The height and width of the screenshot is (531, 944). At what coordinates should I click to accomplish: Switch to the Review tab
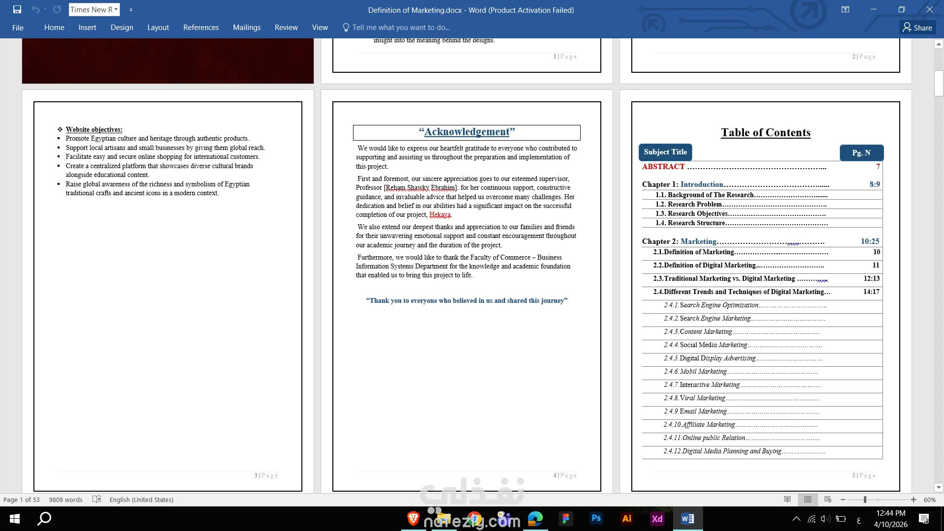286,28
